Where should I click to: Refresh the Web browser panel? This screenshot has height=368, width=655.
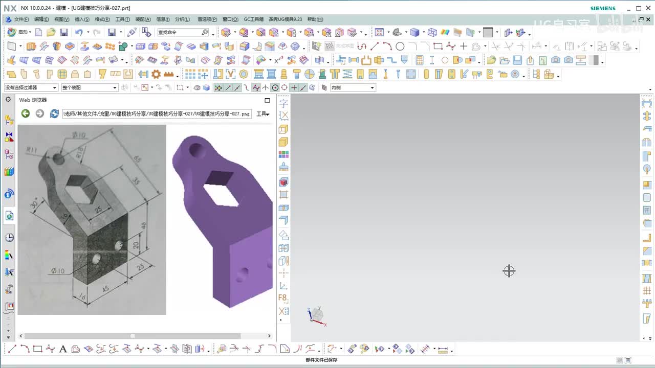point(54,113)
